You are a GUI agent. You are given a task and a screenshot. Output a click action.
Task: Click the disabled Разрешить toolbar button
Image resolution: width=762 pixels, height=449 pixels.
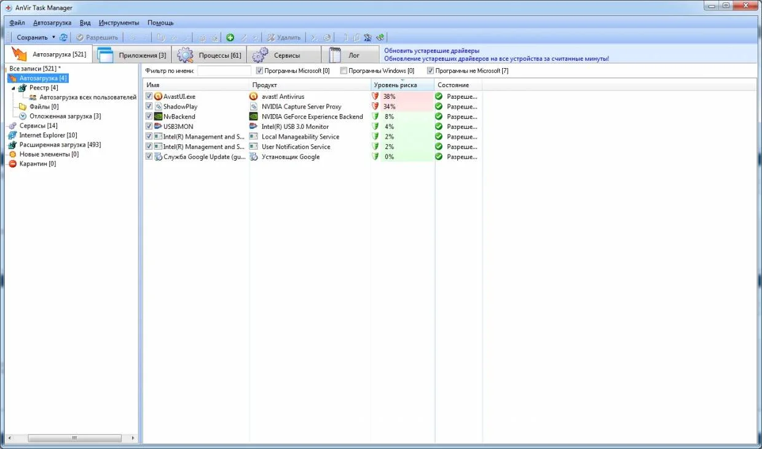(97, 37)
